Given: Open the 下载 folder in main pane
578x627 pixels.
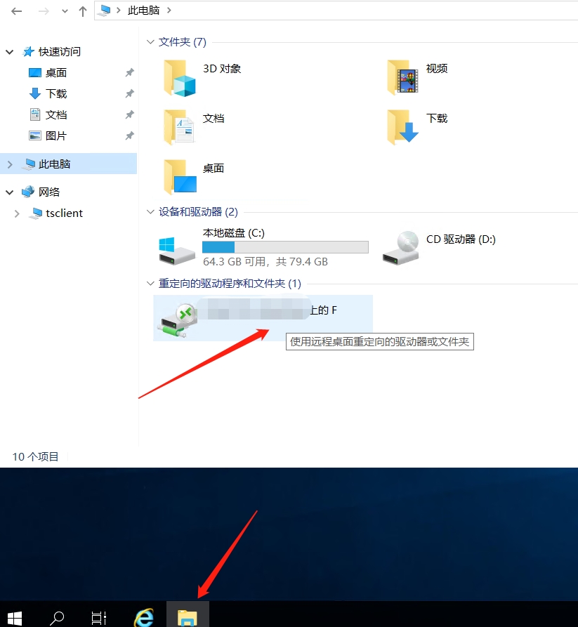Looking at the screenshot, I should [x=402, y=127].
